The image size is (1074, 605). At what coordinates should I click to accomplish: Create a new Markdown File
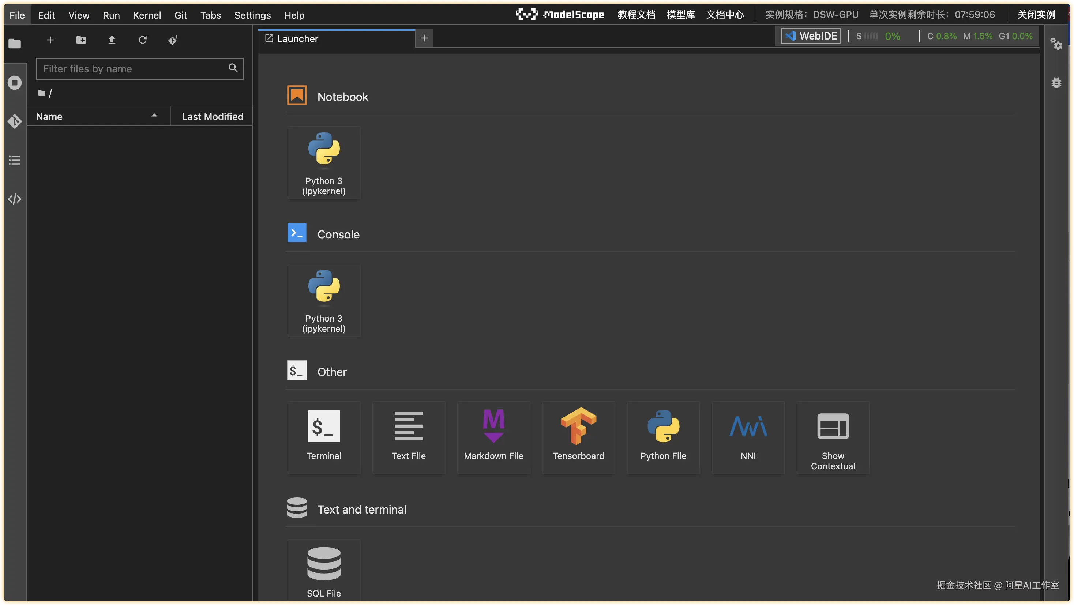click(x=493, y=437)
